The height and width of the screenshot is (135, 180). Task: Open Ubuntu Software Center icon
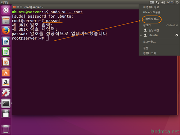coord(6,72)
